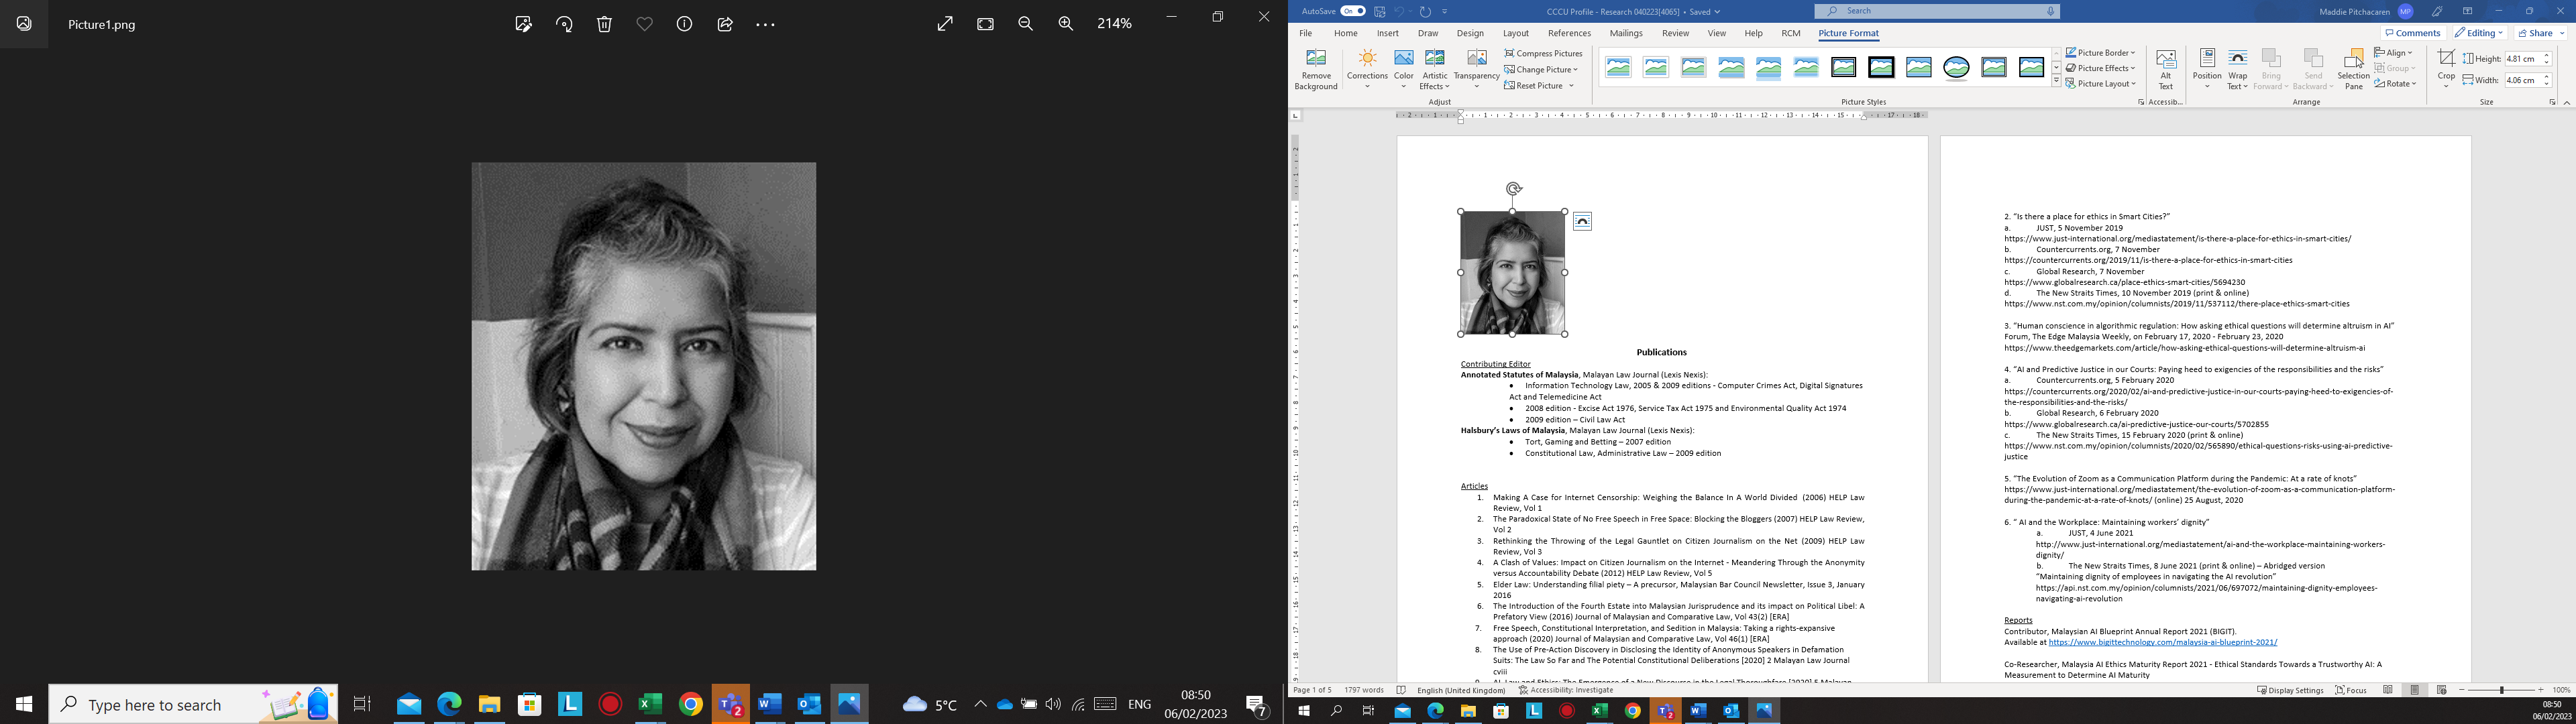Click the Word zoom slider

[x=2502, y=690]
